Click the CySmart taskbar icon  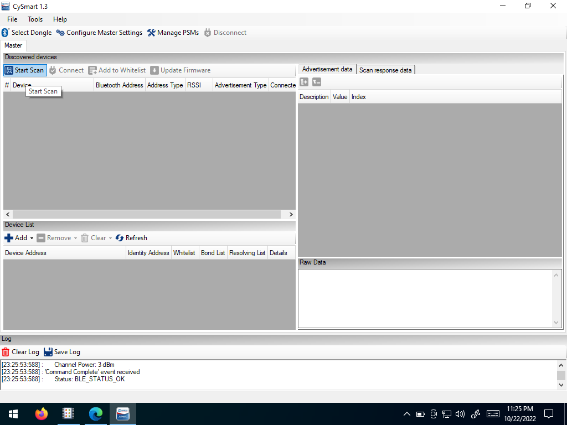click(x=123, y=414)
